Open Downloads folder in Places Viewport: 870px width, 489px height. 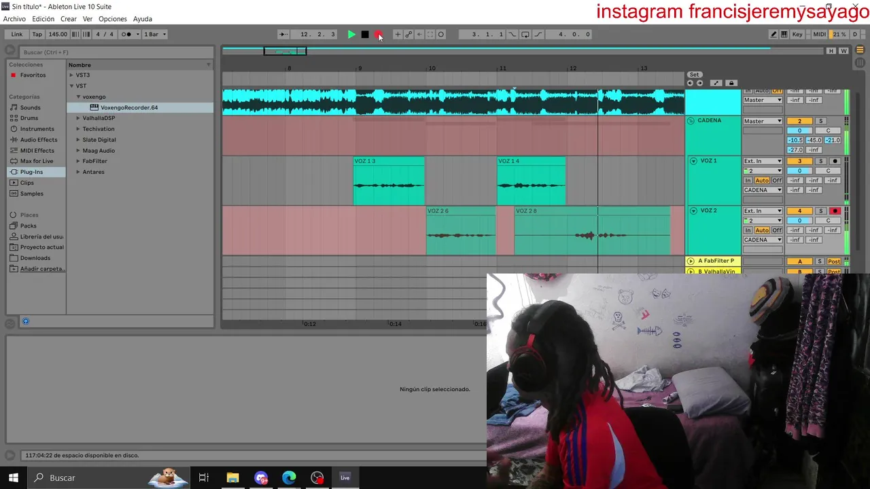point(35,258)
